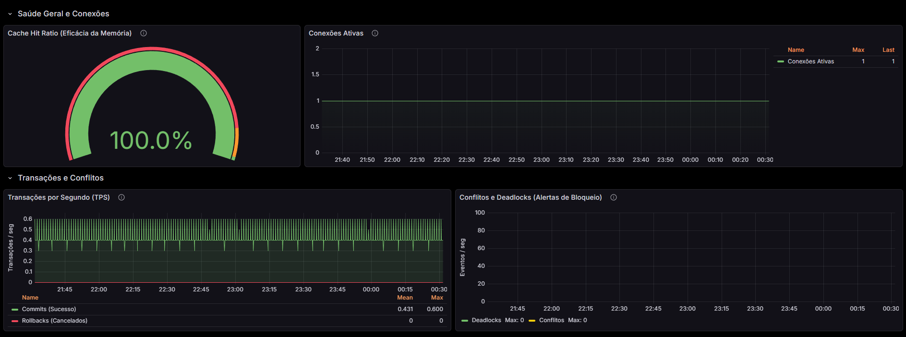The width and height of the screenshot is (906, 337).
Task: Click green color swatch of Conexões Ativas legend
Action: tap(781, 61)
